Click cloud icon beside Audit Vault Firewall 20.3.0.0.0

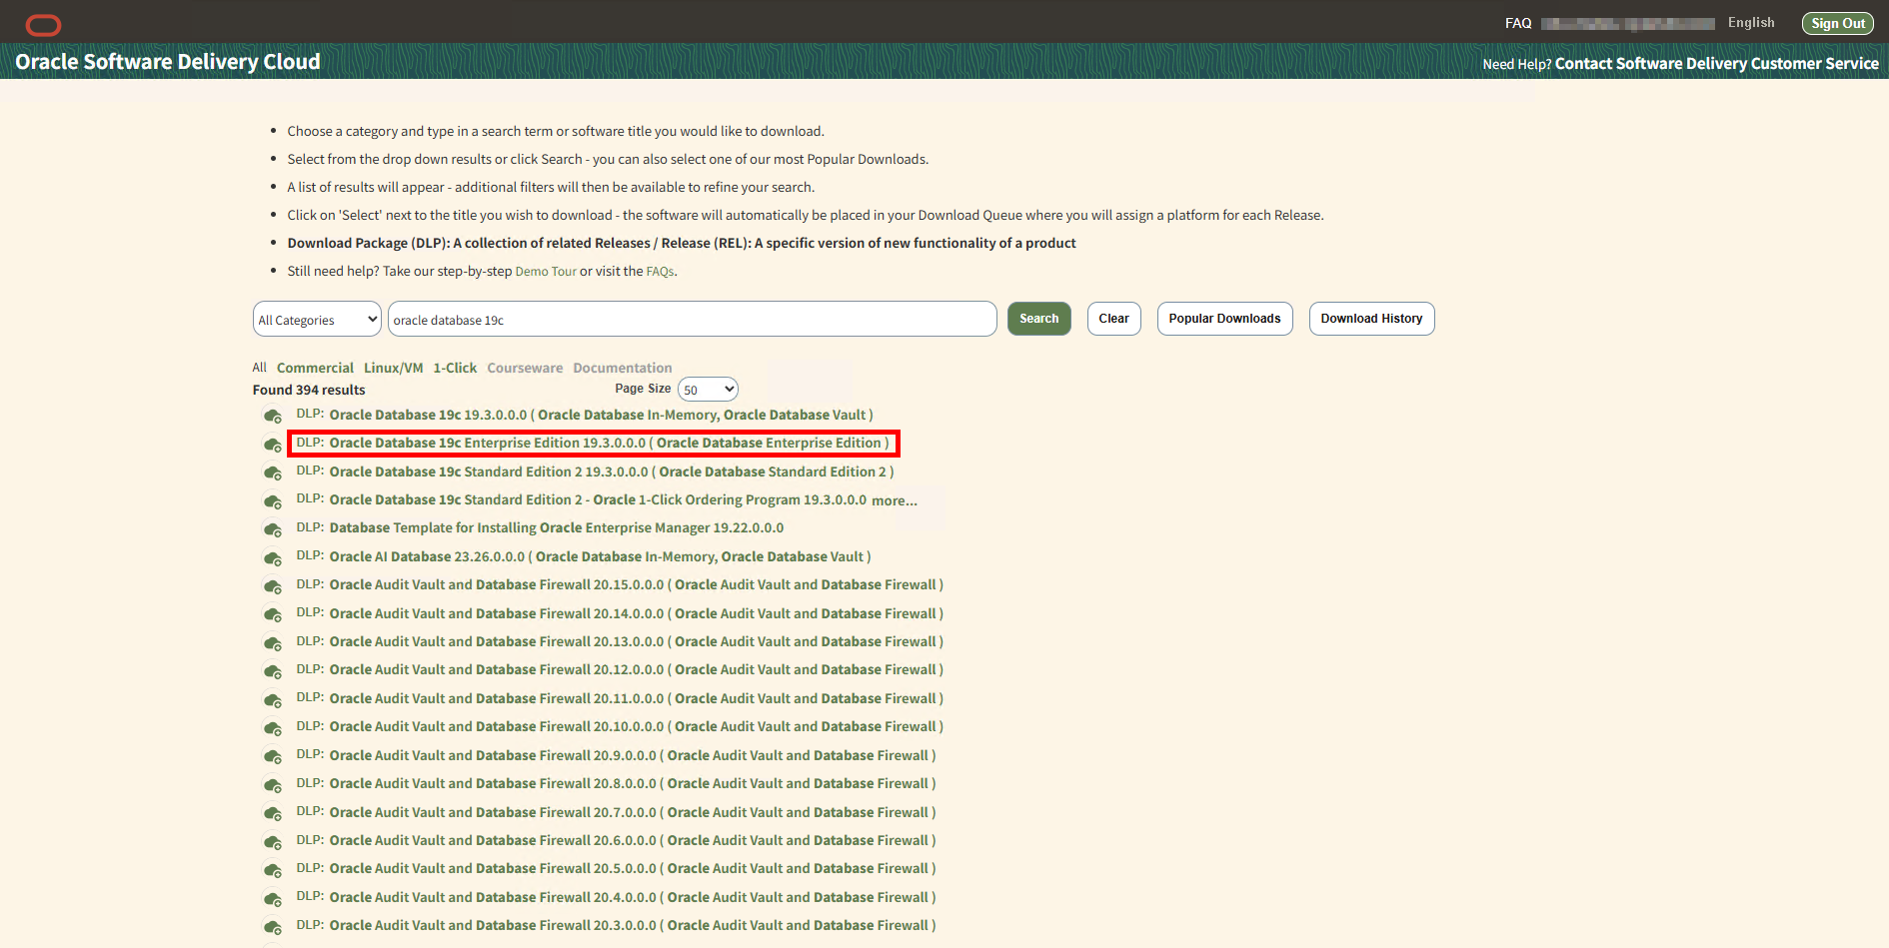[x=272, y=926]
